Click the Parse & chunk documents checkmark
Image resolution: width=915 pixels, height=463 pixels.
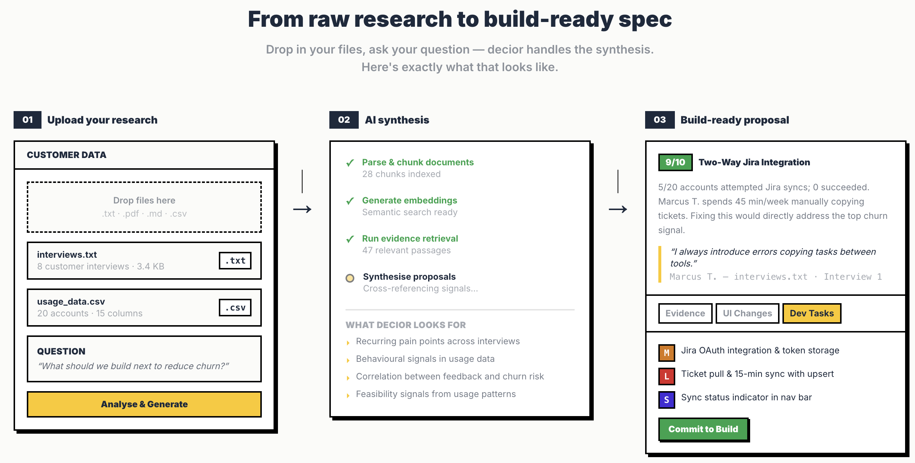point(350,163)
